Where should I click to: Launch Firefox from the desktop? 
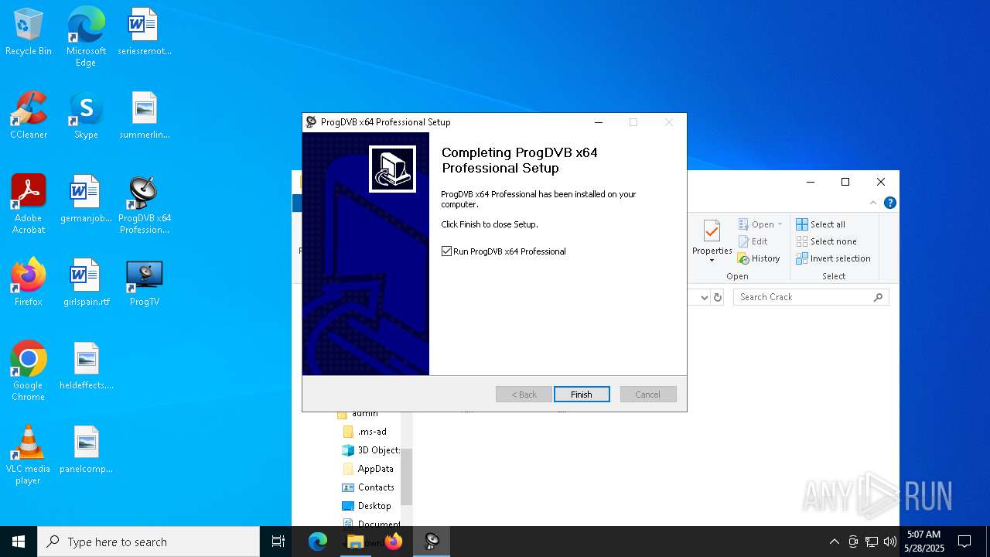29,283
